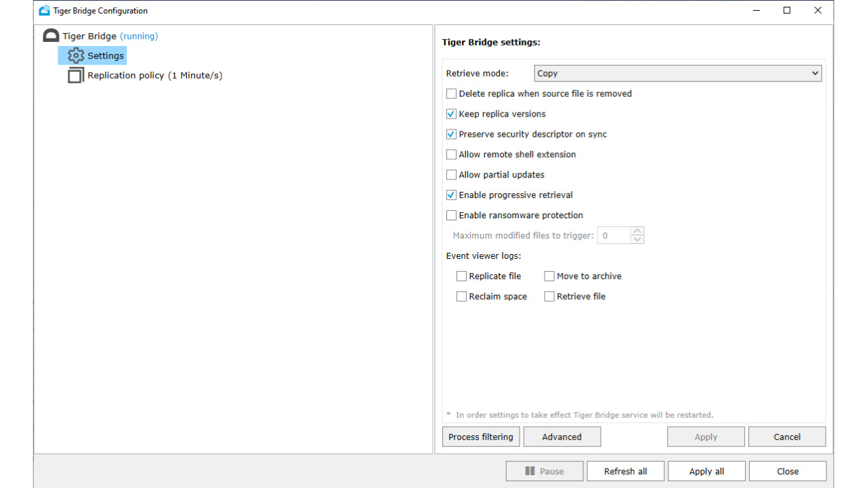Click the Tiger Bridge app icon in title bar

(x=45, y=11)
